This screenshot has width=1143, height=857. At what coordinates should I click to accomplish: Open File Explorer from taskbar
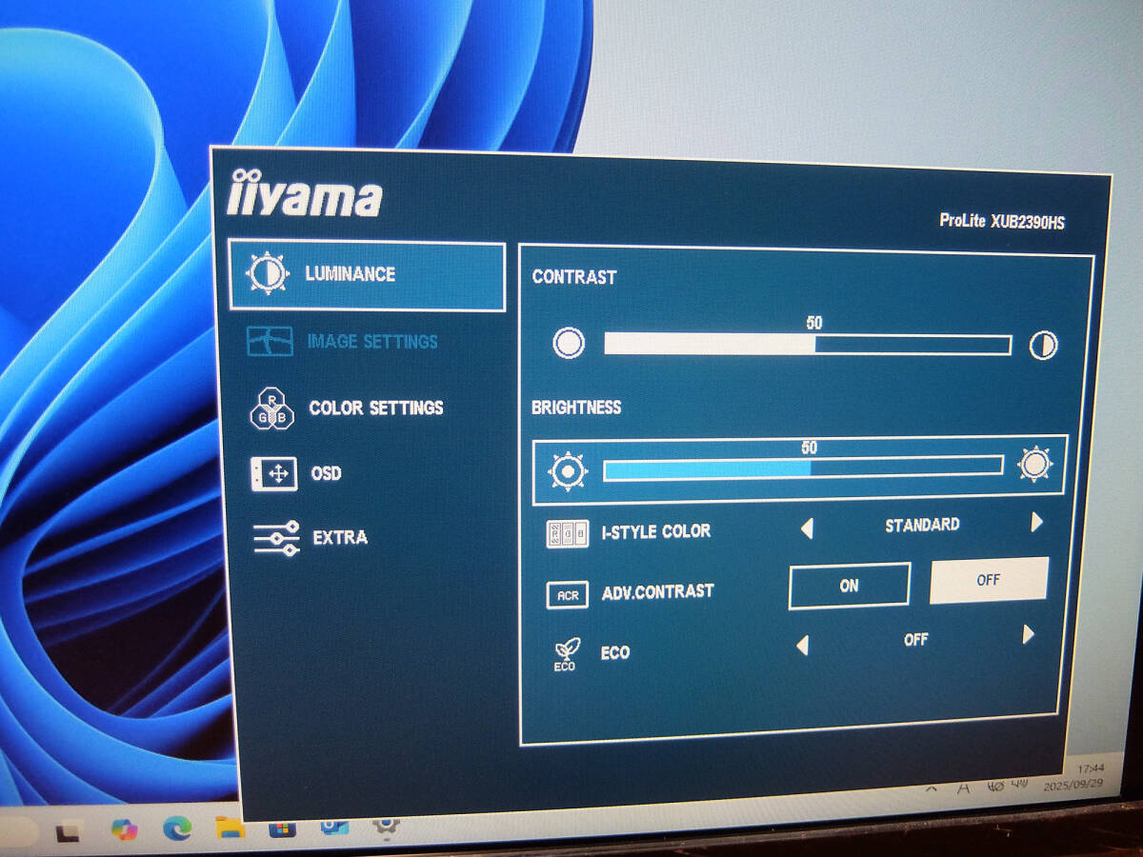coord(230,827)
